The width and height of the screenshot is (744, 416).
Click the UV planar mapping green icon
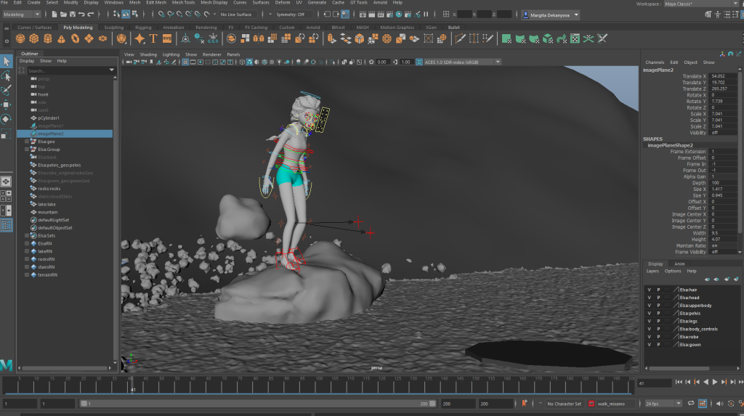point(506,39)
